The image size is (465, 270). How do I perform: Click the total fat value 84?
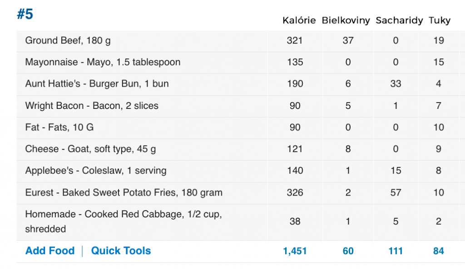[x=439, y=251]
